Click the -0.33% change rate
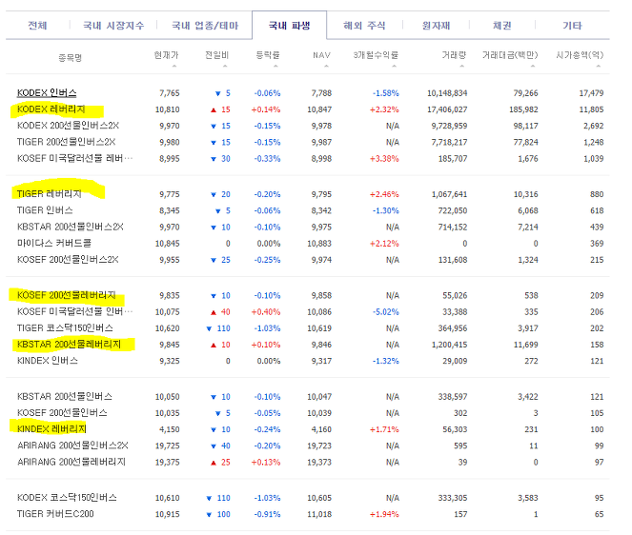The height and width of the screenshot is (535, 632). [x=267, y=159]
